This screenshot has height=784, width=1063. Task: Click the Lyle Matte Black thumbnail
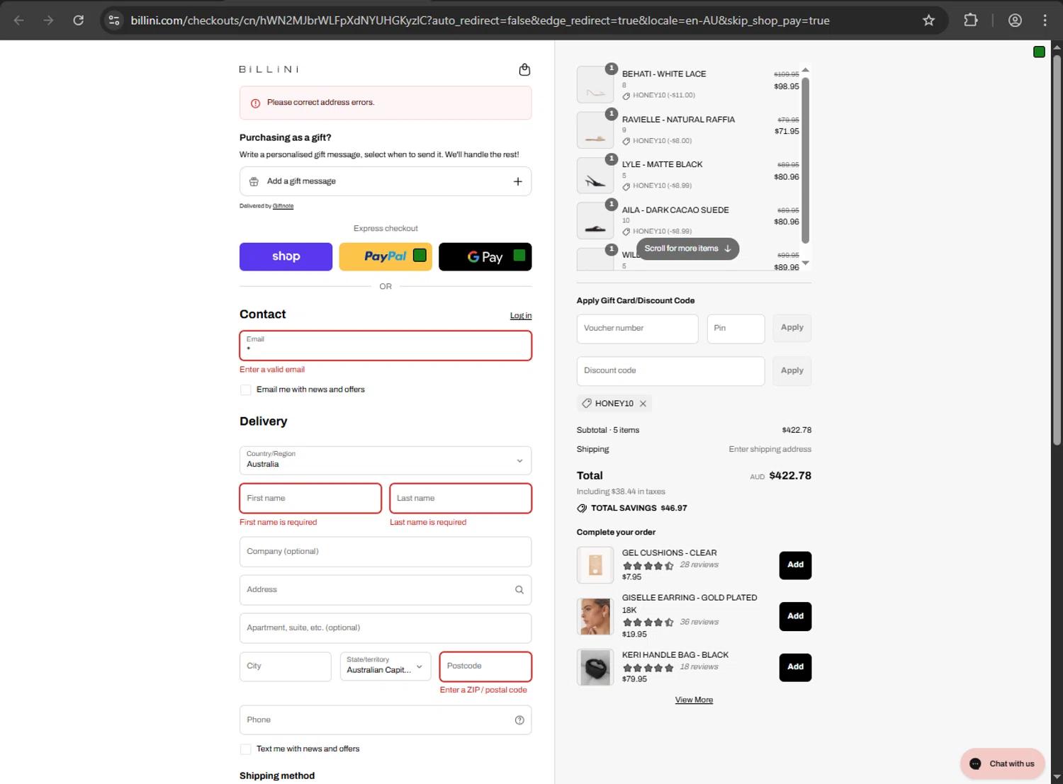tap(595, 175)
